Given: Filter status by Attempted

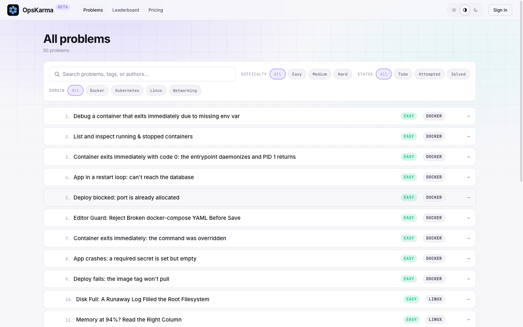Looking at the screenshot, I should pos(429,74).
